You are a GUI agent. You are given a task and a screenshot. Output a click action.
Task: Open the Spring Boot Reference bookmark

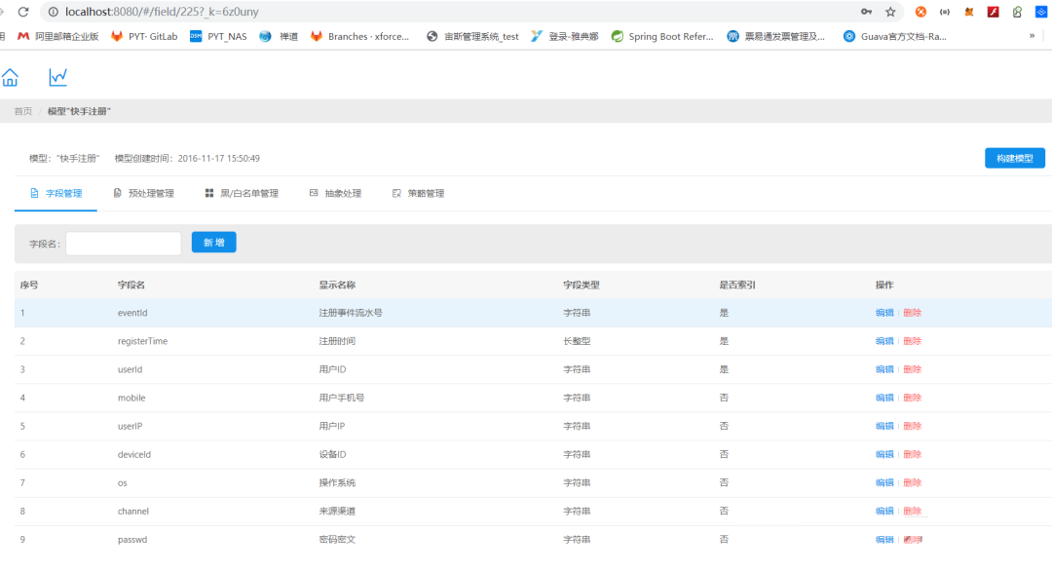pos(662,36)
